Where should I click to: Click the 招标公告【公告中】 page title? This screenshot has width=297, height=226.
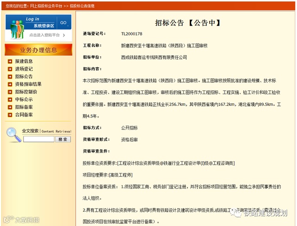pyautogui.click(x=188, y=23)
